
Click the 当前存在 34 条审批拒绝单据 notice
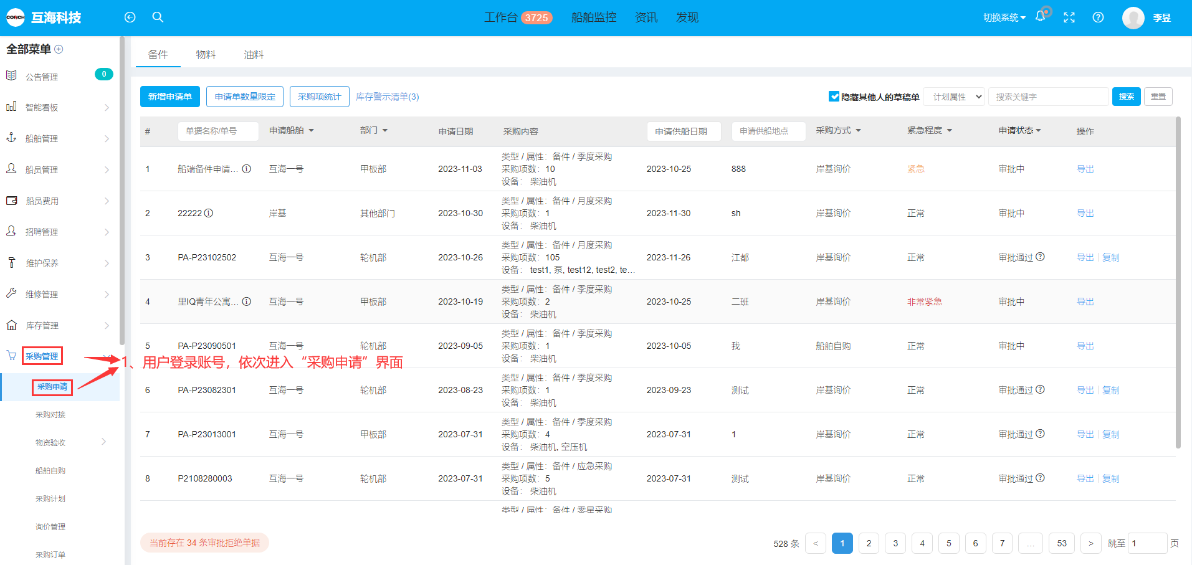point(204,543)
